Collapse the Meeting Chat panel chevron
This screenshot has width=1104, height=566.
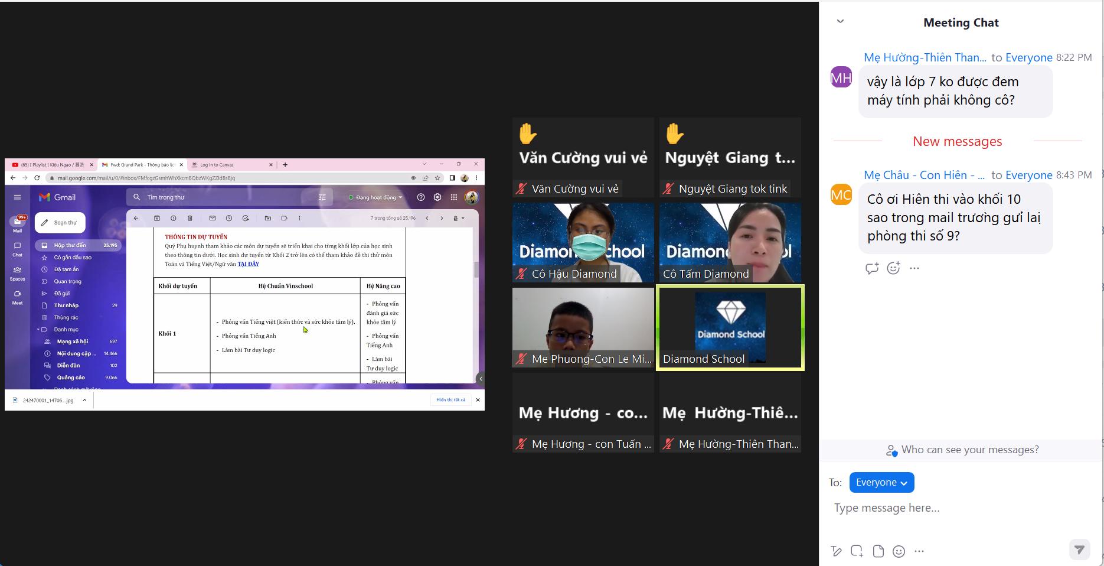[x=840, y=22]
